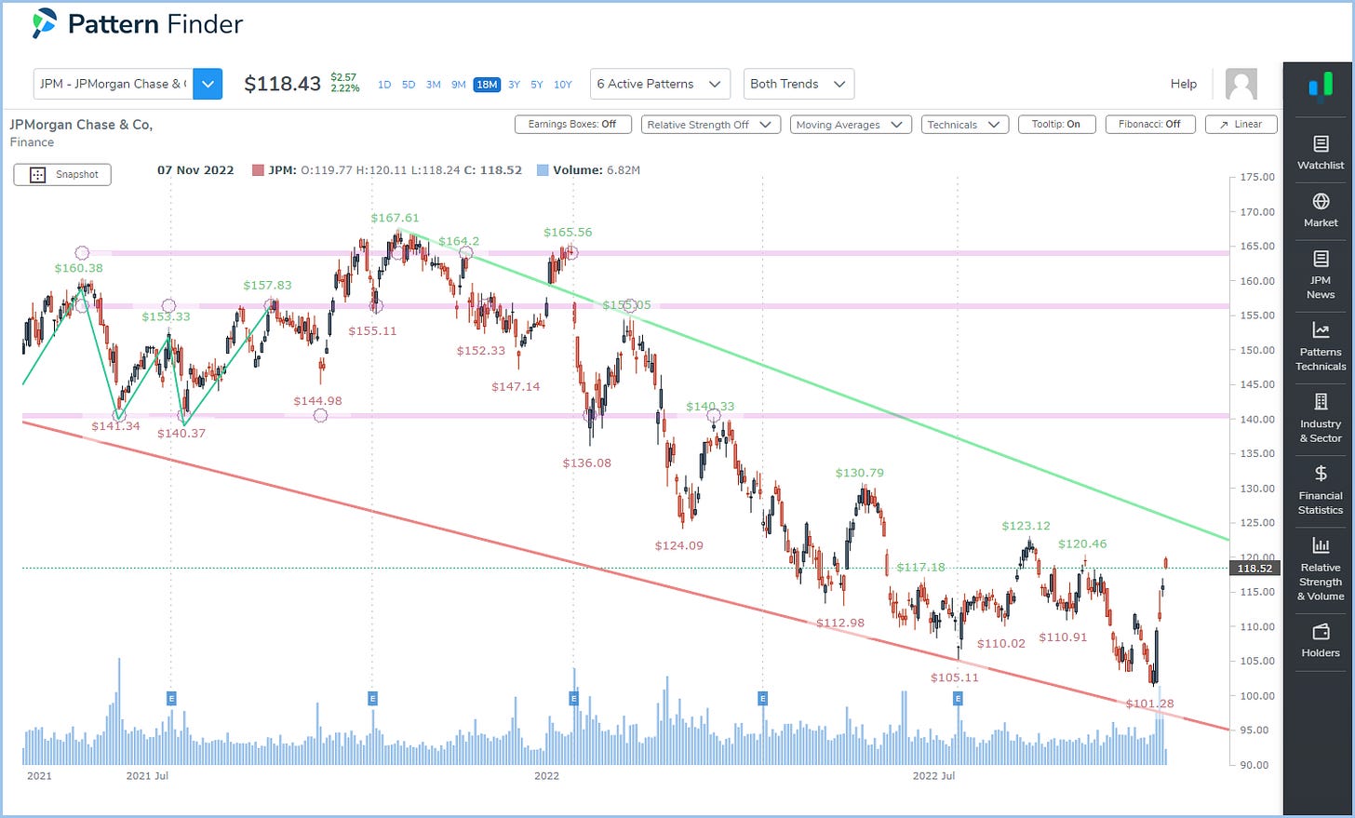This screenshot has width=1355, height=818.
Task: Click earnings marker E near 2022
Action: pyautogui.click(x=573, y=698)
